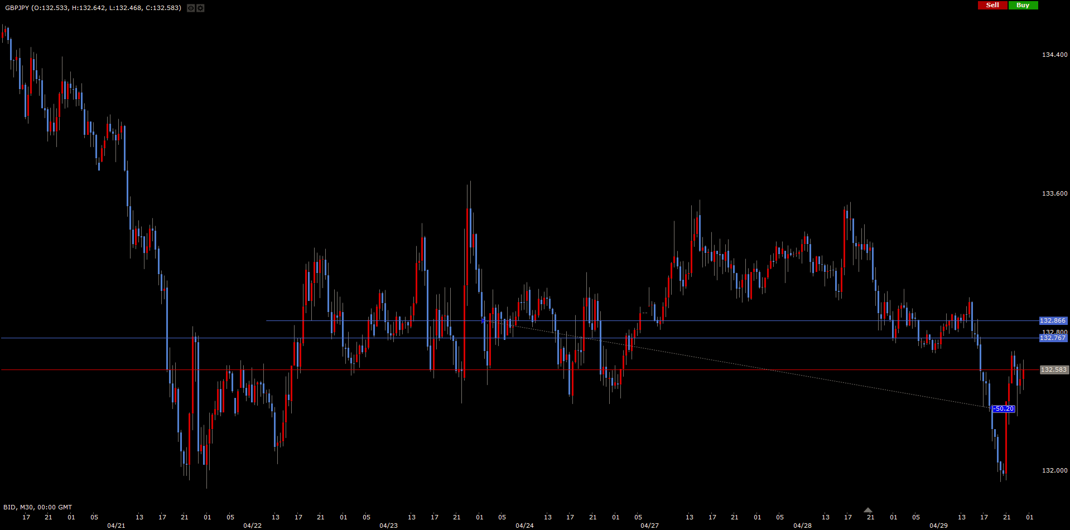Click the current price 132.583 label
This screenshot has width=1070, height=530.
point(1053,369)
